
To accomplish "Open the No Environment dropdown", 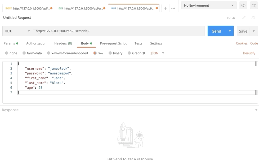I will click(209, 5).
